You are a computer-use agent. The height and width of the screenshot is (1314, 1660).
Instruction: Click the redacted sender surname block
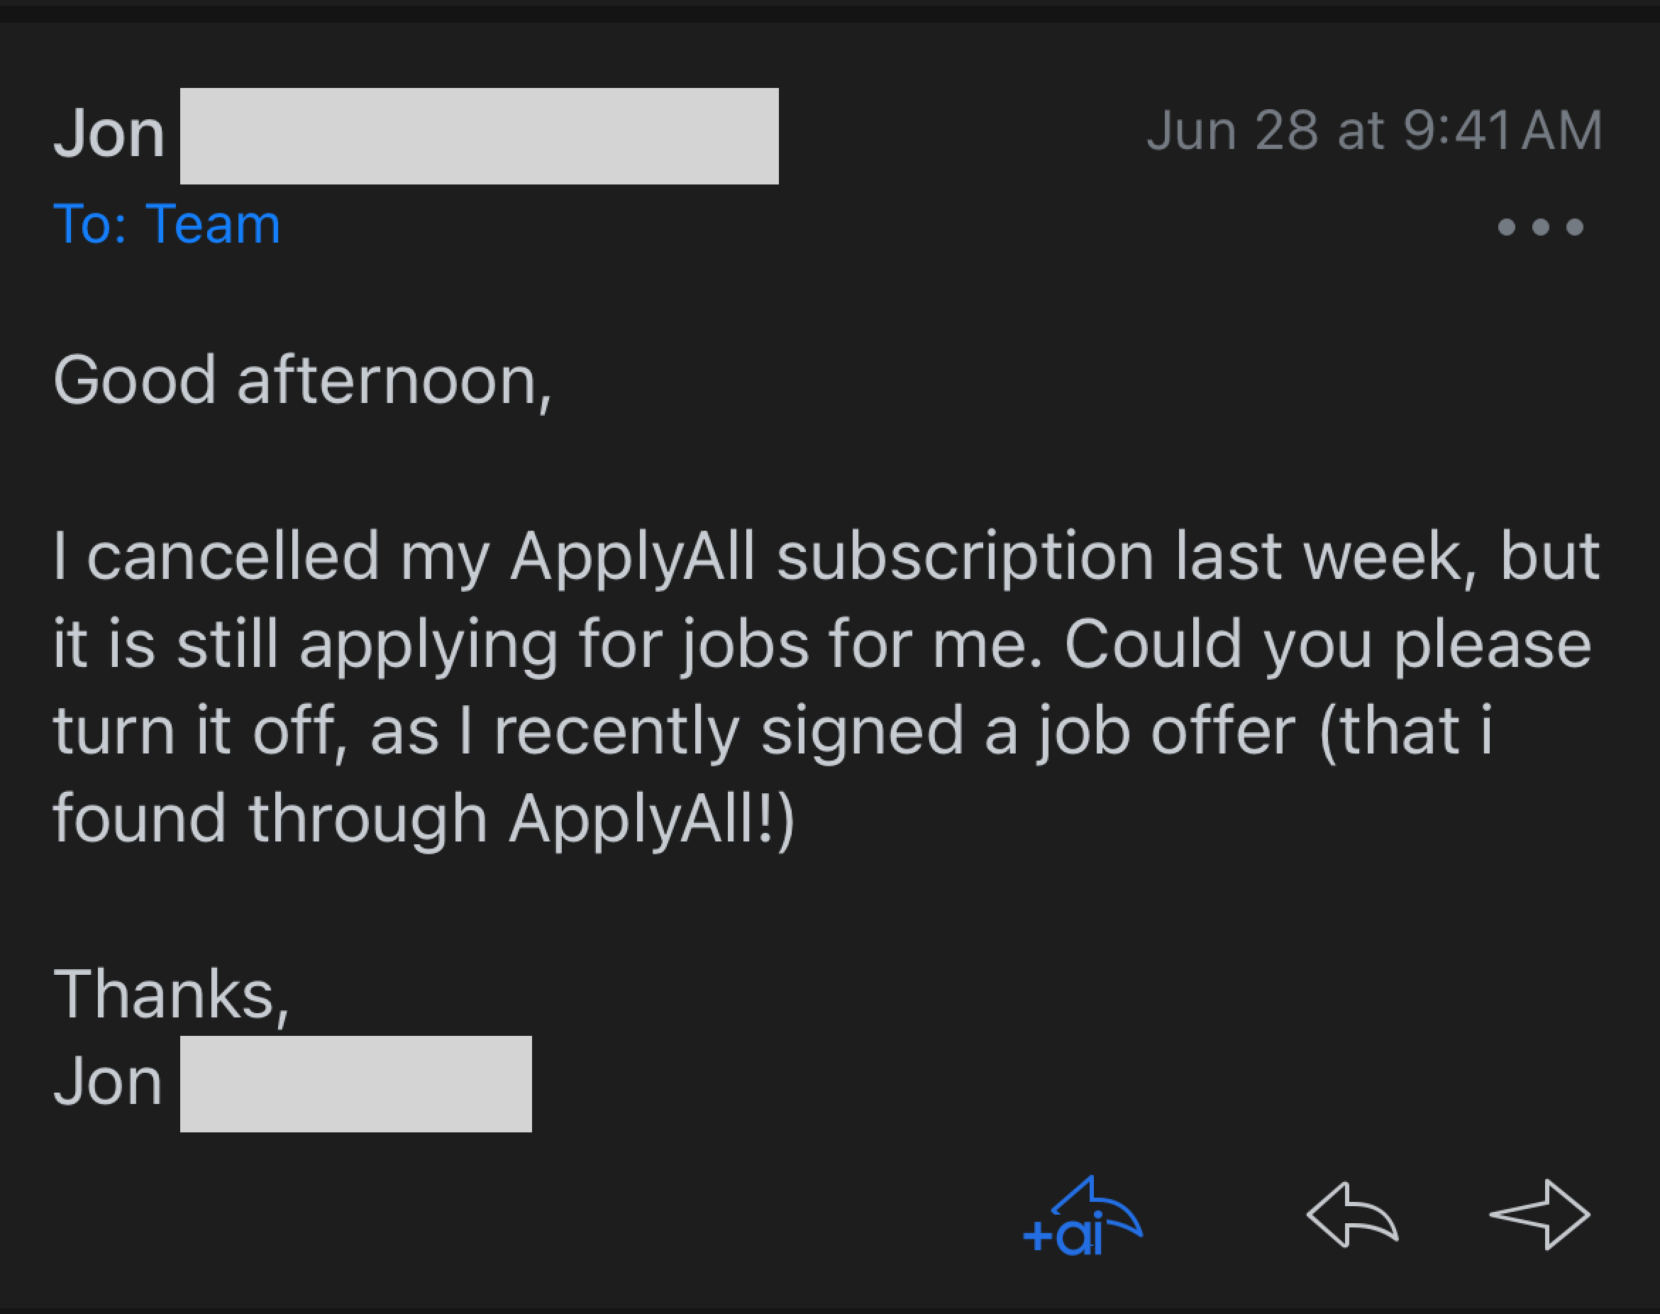click(x=478, y=137)
